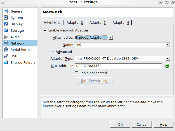Image resolution: width=175 pixels, height=131 pixels.
Task: Open the General settings icon
Action: pos(6,11)
